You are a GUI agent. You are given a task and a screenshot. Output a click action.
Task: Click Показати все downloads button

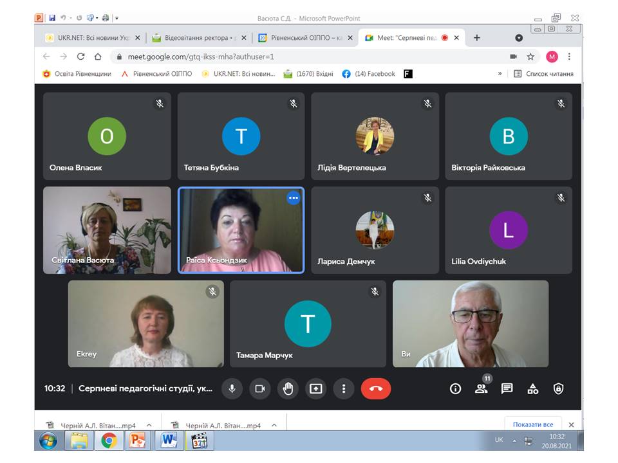[533, 424]
